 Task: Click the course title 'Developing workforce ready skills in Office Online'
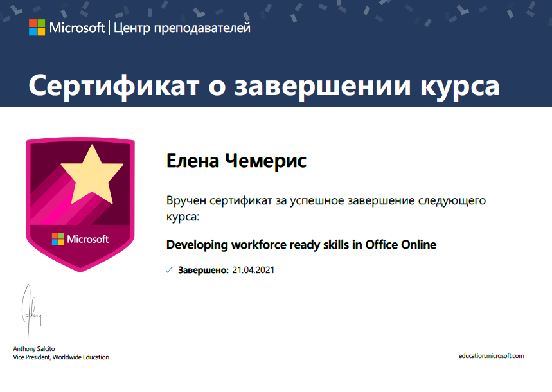point(301,244)
